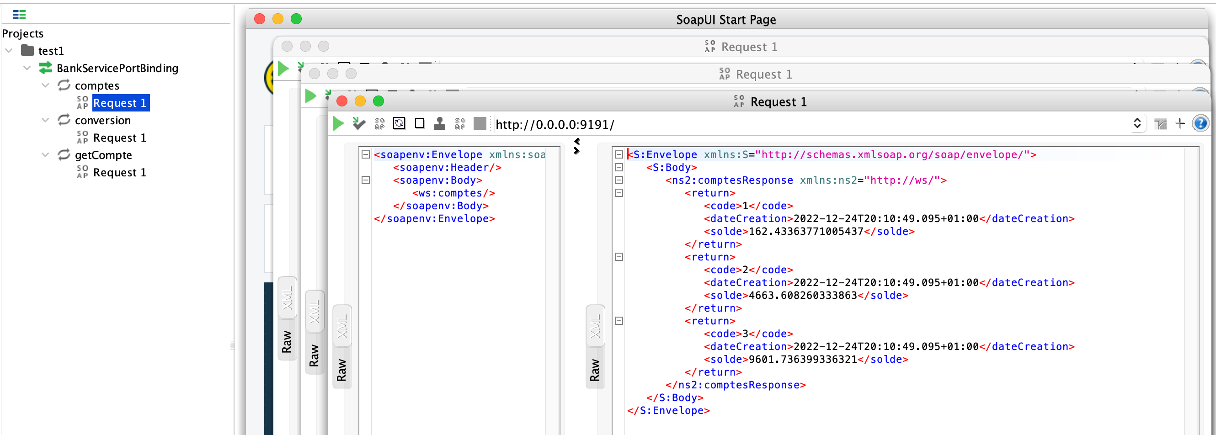Collapse the comptes operation node
Screen dimensions: 1216x435
45,85
